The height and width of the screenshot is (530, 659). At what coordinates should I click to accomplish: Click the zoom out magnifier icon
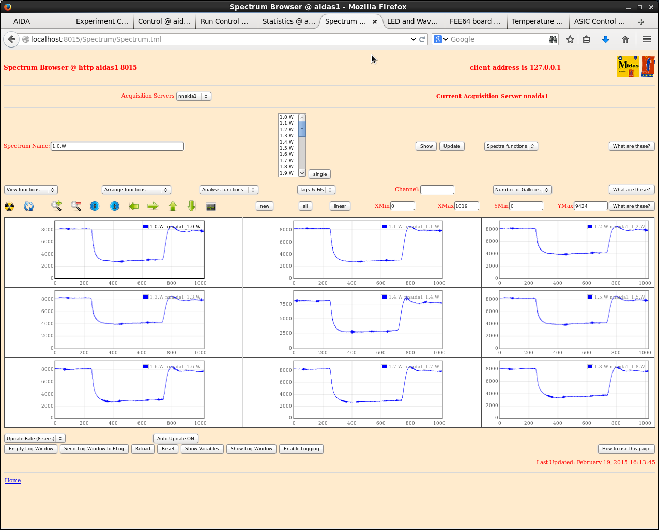[76, 206]
